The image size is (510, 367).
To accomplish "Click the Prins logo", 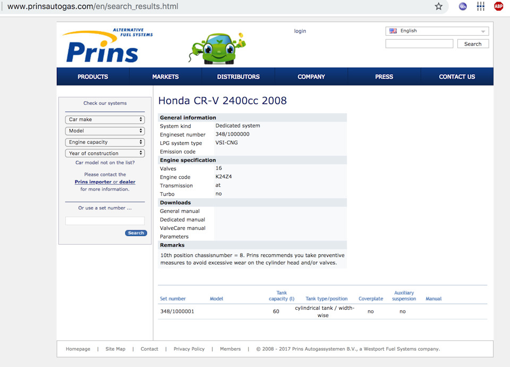I will click(107, 45).
